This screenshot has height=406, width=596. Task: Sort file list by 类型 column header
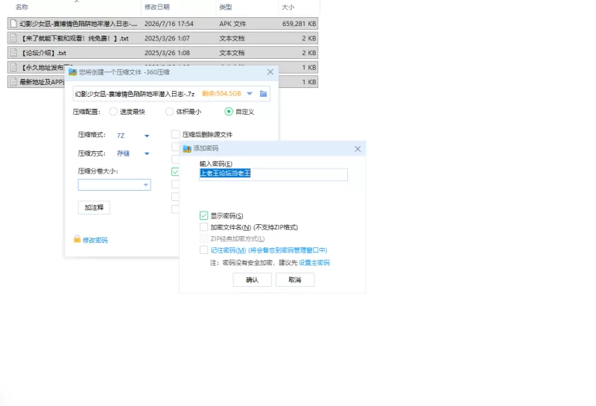[226, 7]
